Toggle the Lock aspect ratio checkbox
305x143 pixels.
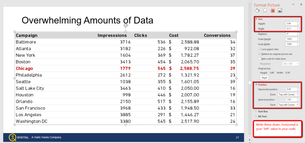point(259,49)
